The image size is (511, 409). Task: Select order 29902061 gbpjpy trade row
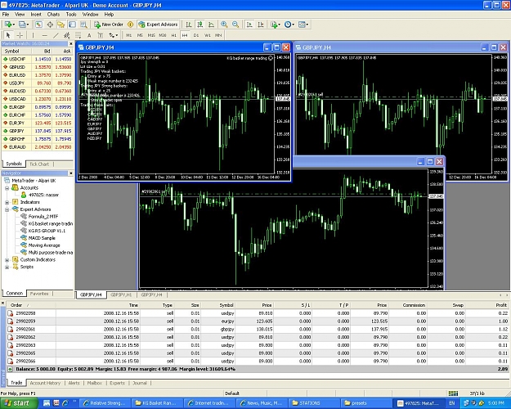point(258,329)
